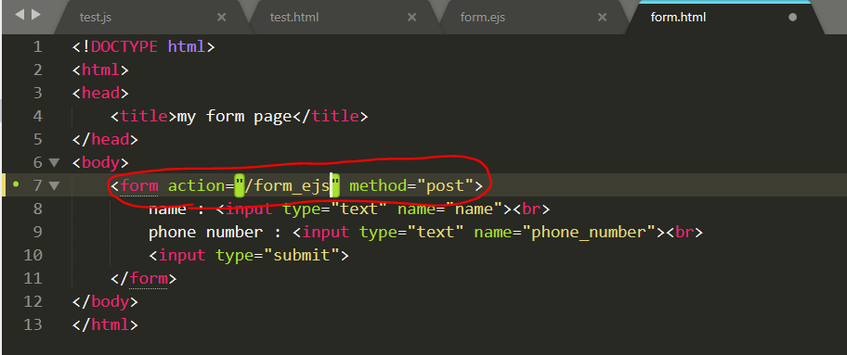
Task: Click the unsaved dot on form.html tab
Action: pyautogui.click(x=792, y=18)
